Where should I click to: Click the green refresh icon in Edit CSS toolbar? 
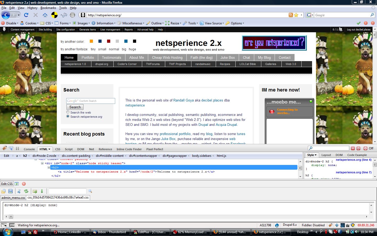[26, 191]
